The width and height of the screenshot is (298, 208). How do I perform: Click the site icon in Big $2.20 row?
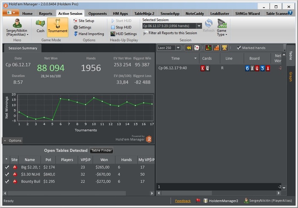15,167
